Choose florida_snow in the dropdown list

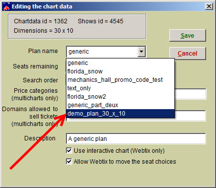pos(120,71)
